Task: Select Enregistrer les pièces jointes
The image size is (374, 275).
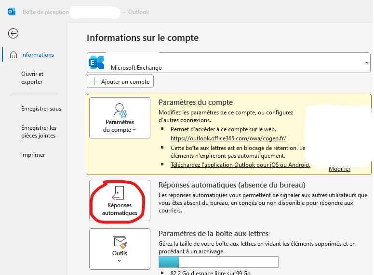Action: (x=39, y=132)
